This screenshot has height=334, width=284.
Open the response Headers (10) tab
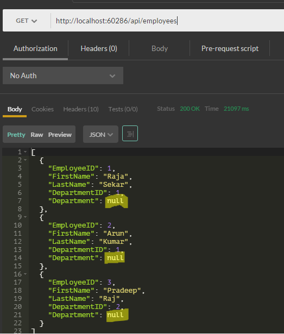(x=81, y=109)
